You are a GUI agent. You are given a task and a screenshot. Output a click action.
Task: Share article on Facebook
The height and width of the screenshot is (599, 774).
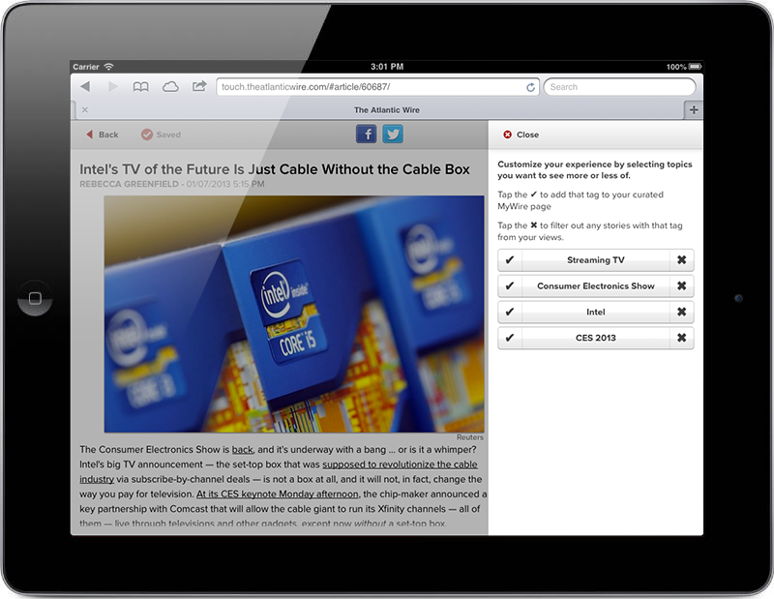point(367,134)
